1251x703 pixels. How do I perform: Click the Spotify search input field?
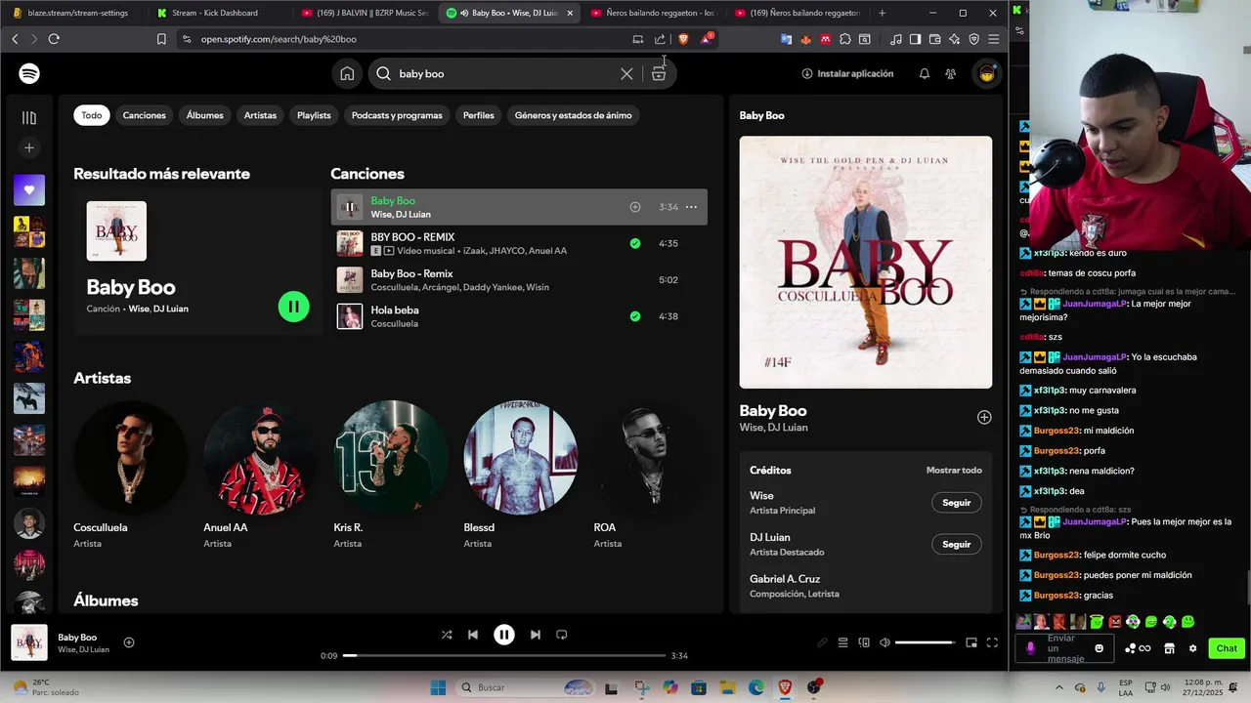point(506,73)
